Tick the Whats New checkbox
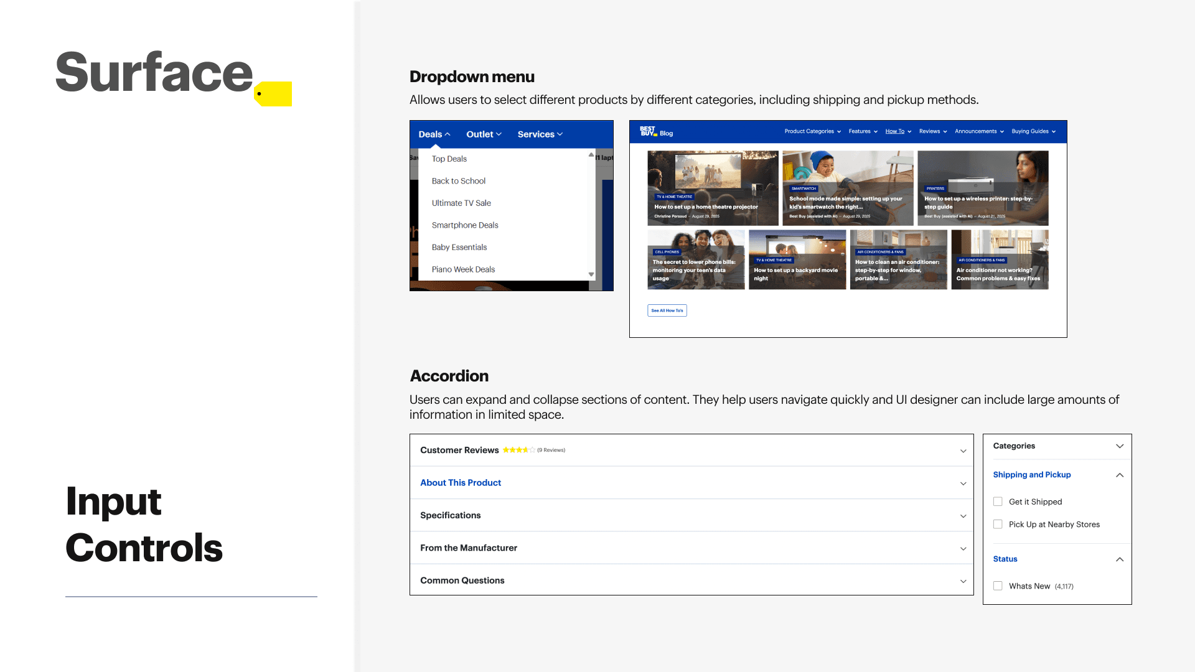The height and width of the screenshot is (672, 1195). point(998,586)
